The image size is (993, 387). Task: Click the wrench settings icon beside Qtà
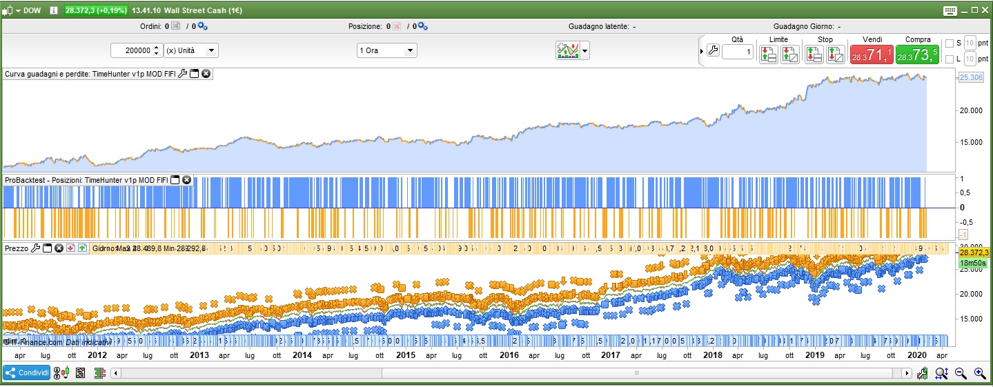click(714, 51)
